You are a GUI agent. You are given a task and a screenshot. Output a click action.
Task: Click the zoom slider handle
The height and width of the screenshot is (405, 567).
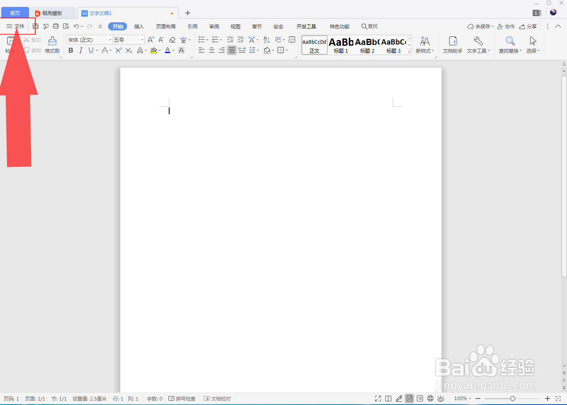[x=513, y=399]
